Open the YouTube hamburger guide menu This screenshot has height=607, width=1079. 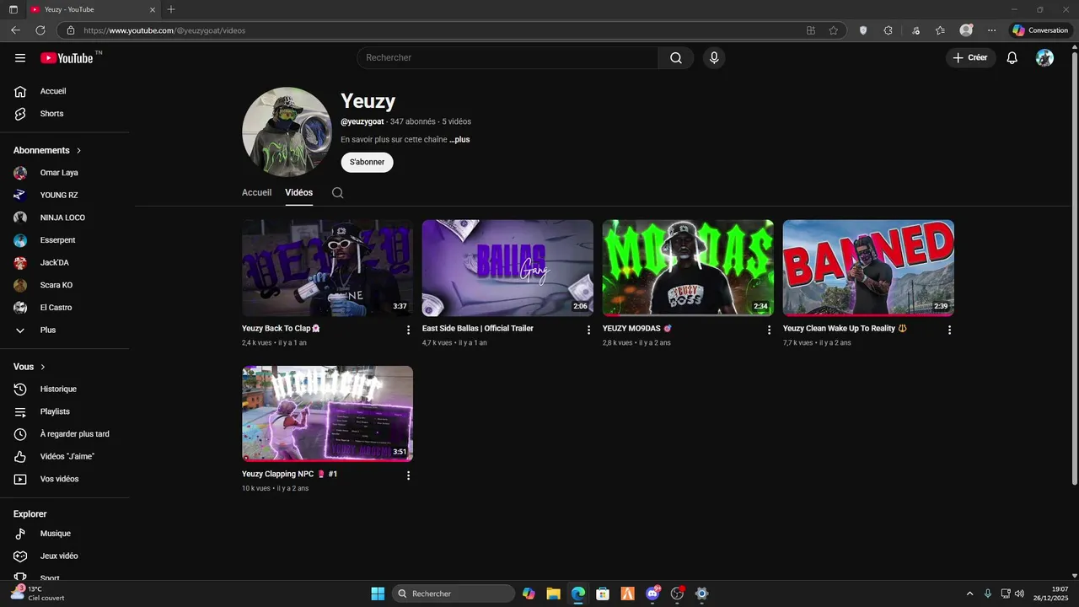20,57
